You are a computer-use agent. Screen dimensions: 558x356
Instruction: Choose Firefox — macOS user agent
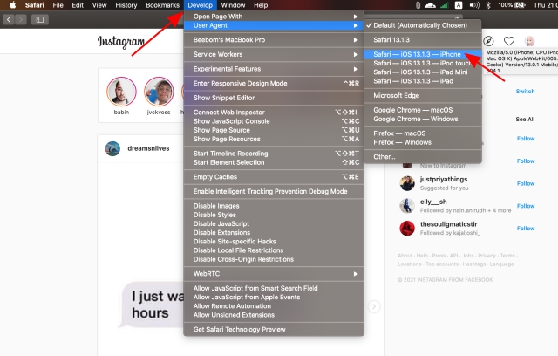coord(423,133)
